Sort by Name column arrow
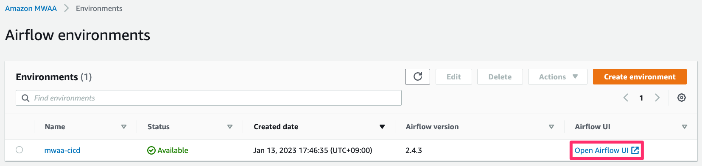This screenshot has height=166, width=702. point(124,127)
